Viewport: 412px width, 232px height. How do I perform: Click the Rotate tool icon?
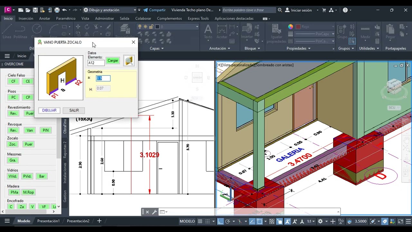[87, 27]
